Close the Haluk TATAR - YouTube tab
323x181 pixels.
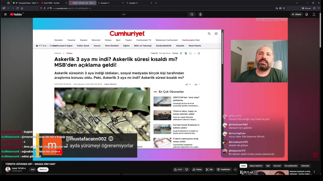tap(66, 3)
